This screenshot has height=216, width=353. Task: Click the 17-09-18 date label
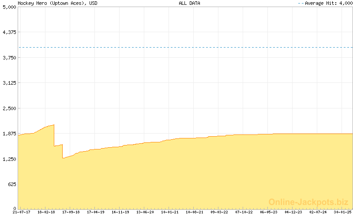pos(71,212)
